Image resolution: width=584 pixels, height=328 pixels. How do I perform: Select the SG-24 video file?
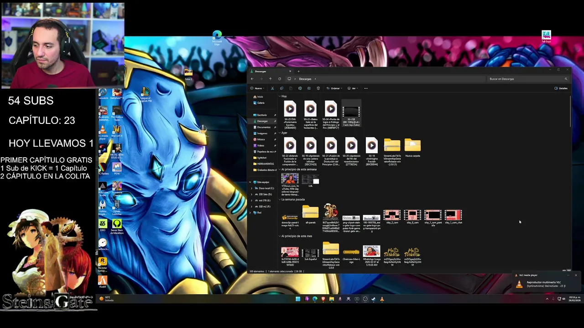[x=331, y=115]
